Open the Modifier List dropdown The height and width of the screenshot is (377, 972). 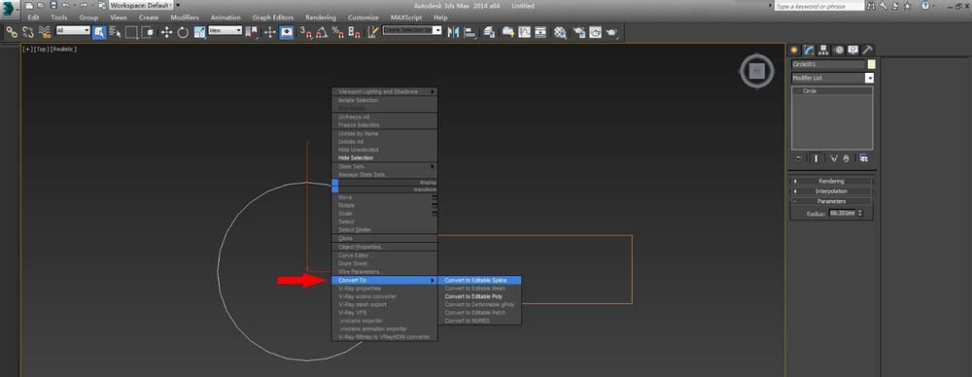coord(833,78)
